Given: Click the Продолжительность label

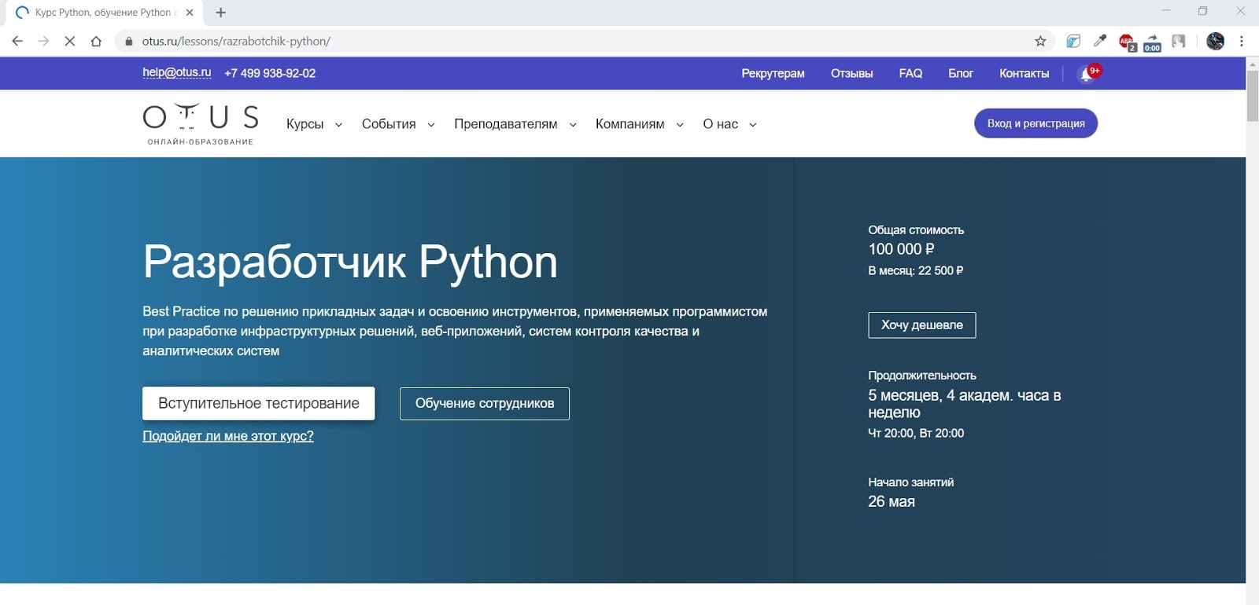Looking at the screenshot, I should (922, 376).
